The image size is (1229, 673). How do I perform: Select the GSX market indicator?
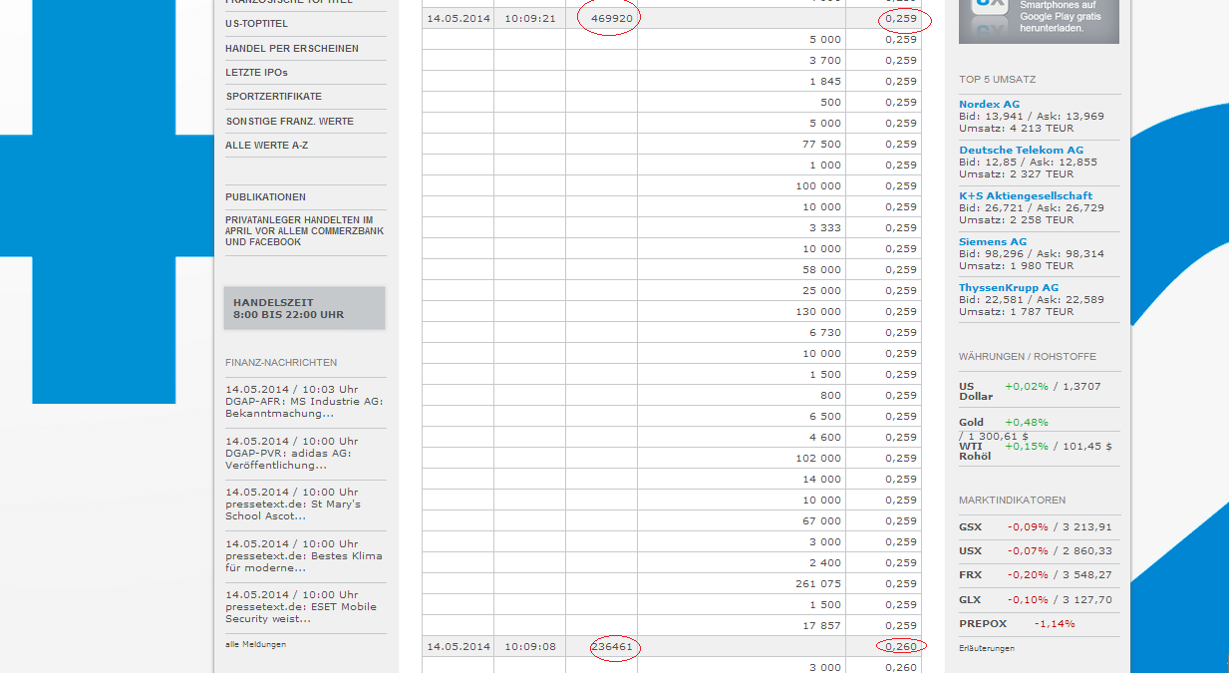coord(1039,527)
